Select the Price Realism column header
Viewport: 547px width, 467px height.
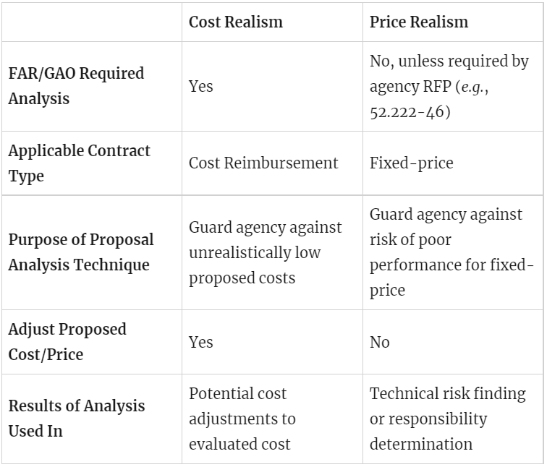(x=418, y=22)
